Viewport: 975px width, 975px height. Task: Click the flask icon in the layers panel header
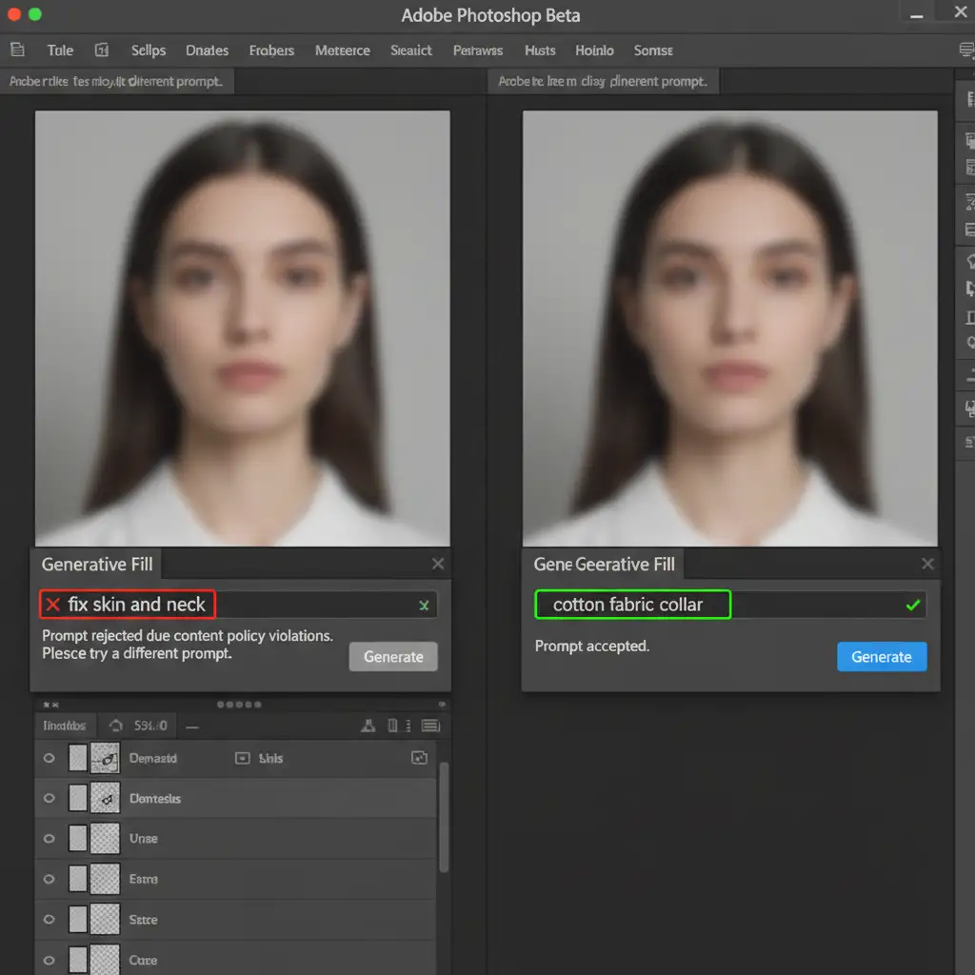[x=368, y=726]
